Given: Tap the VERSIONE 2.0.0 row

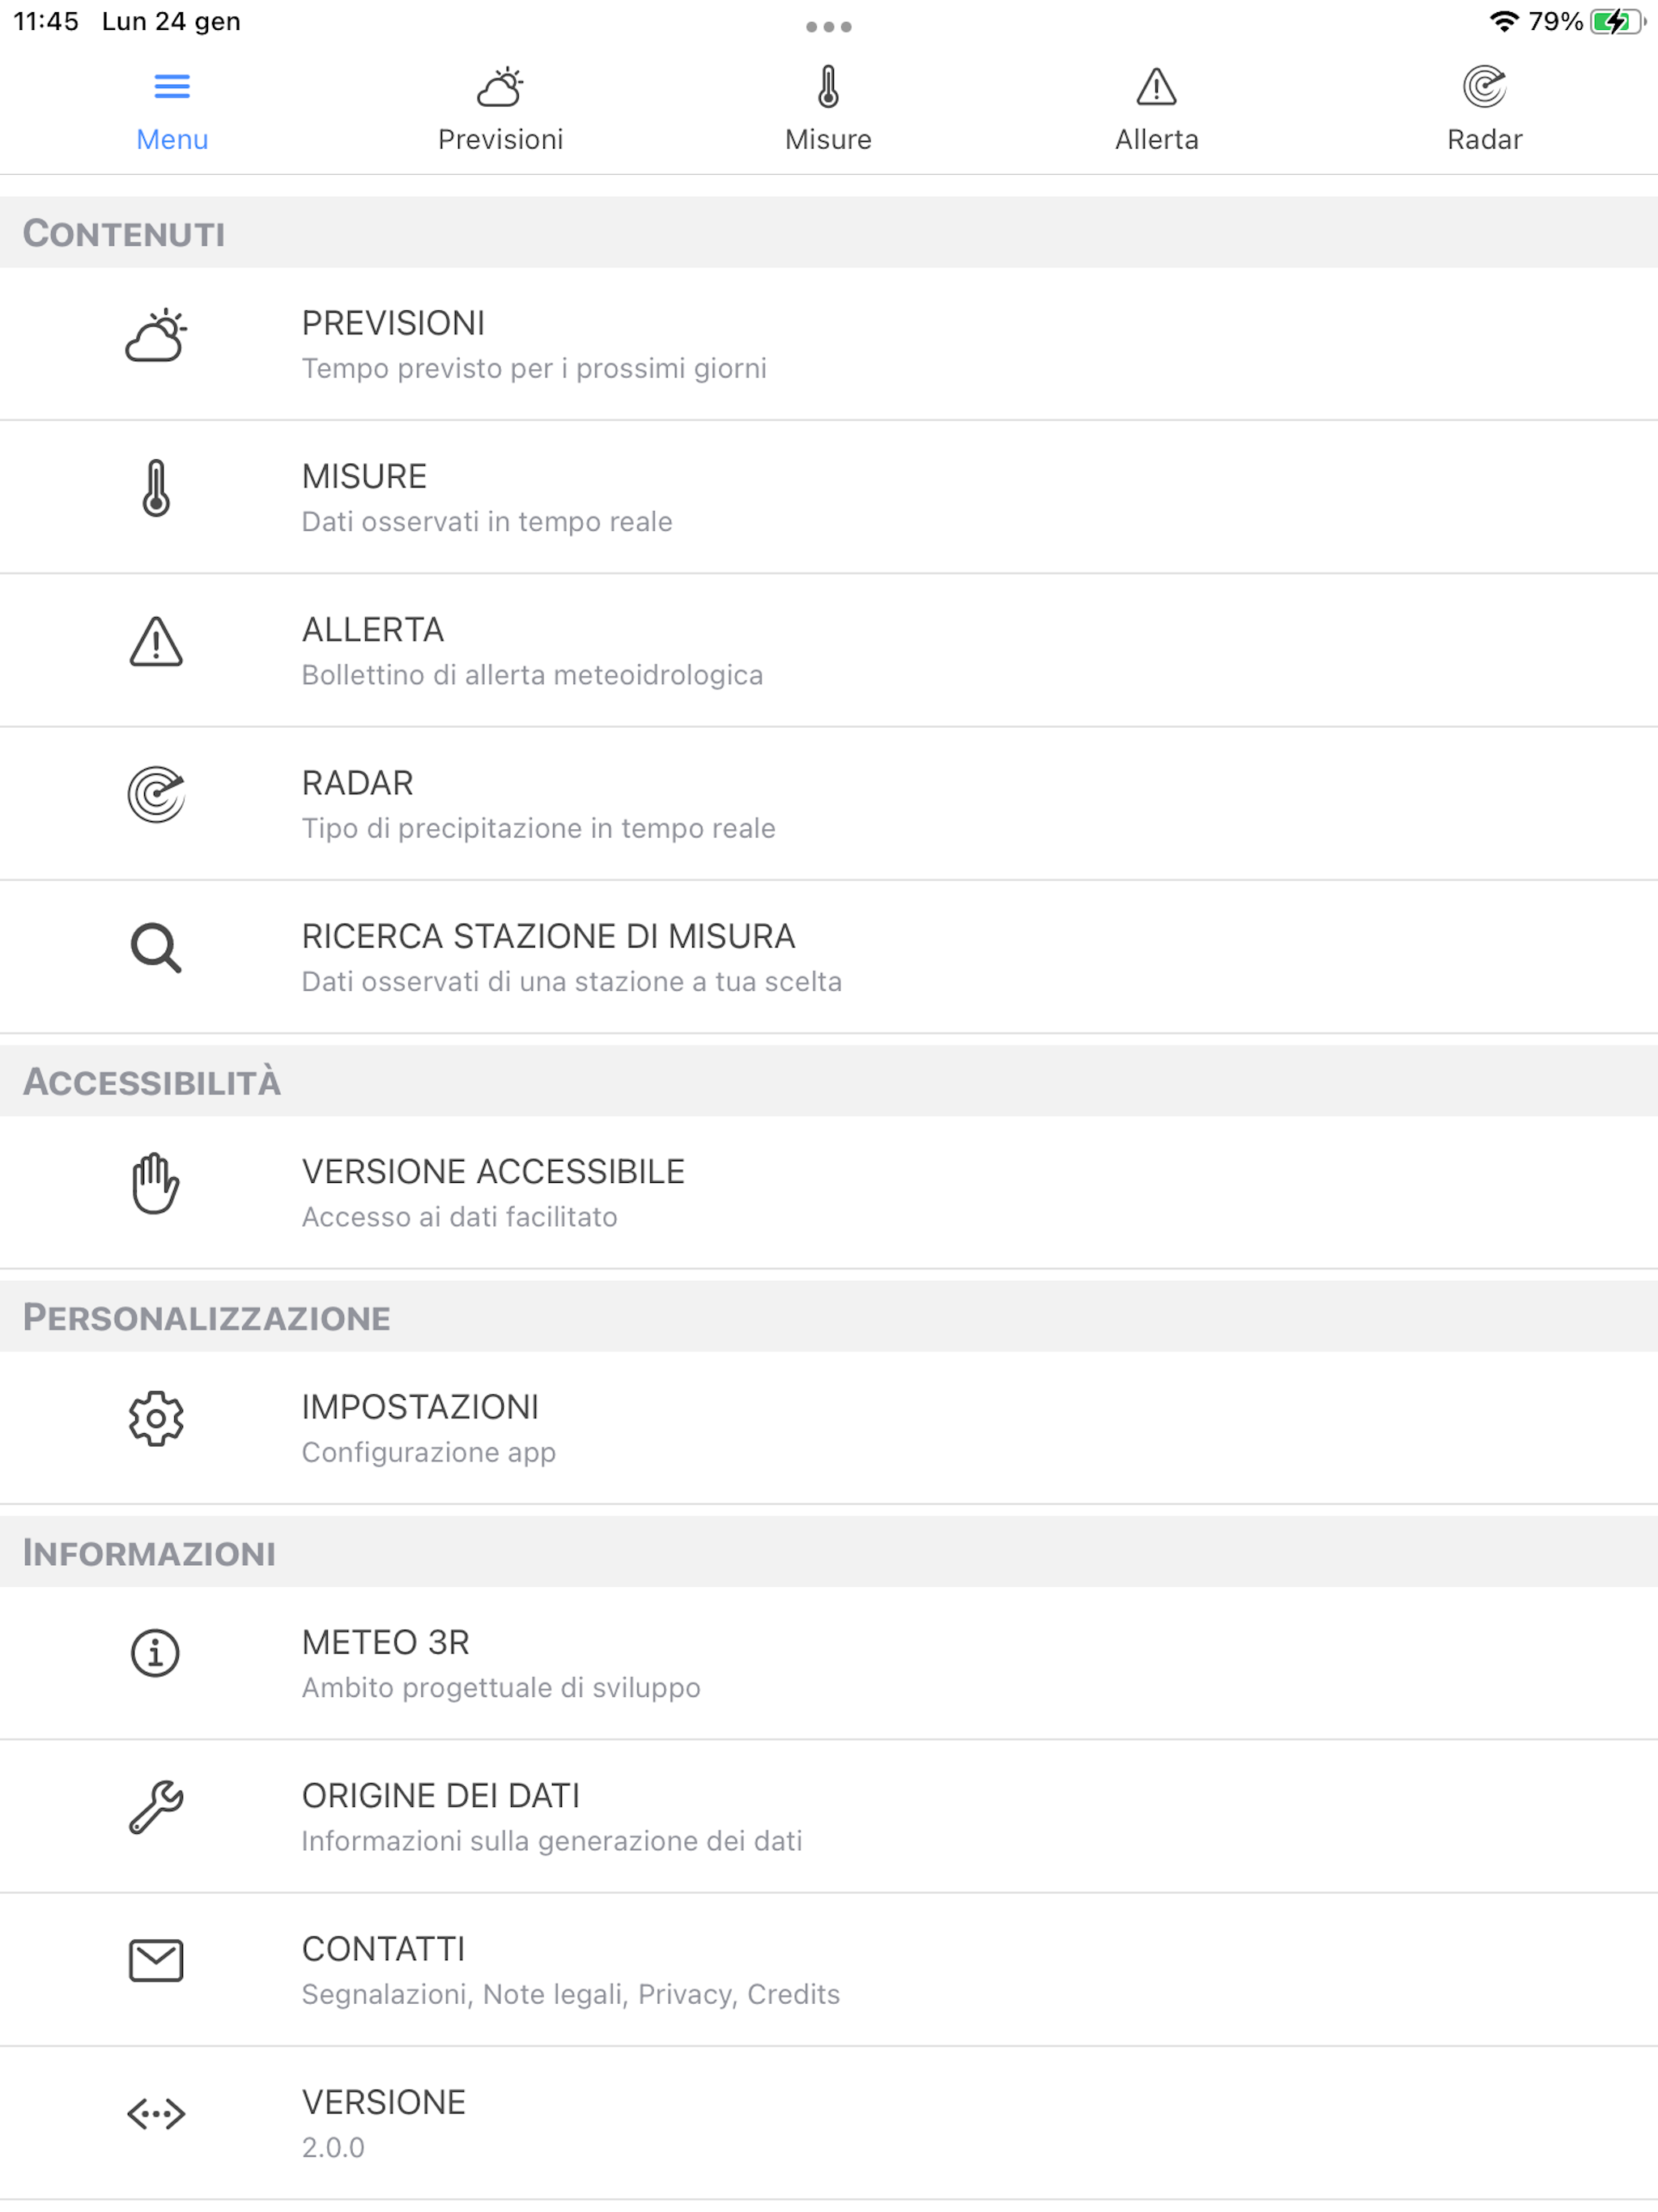Looking at the screenshot, I should [x=829, y=2123].
